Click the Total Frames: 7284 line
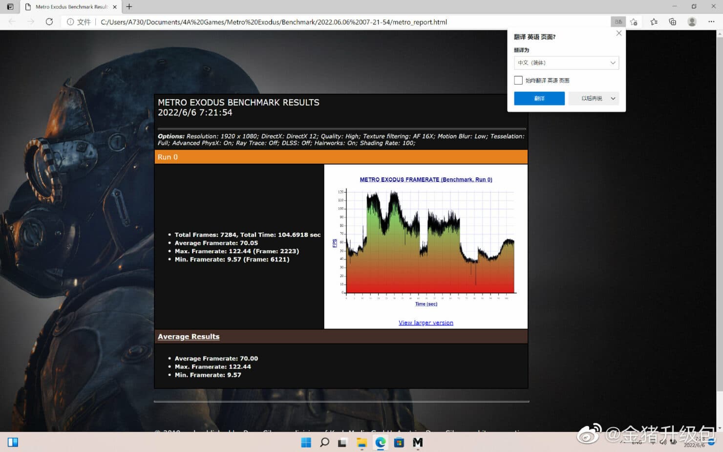Viewport: 723px width, 452px height. [x=248, y=235]
